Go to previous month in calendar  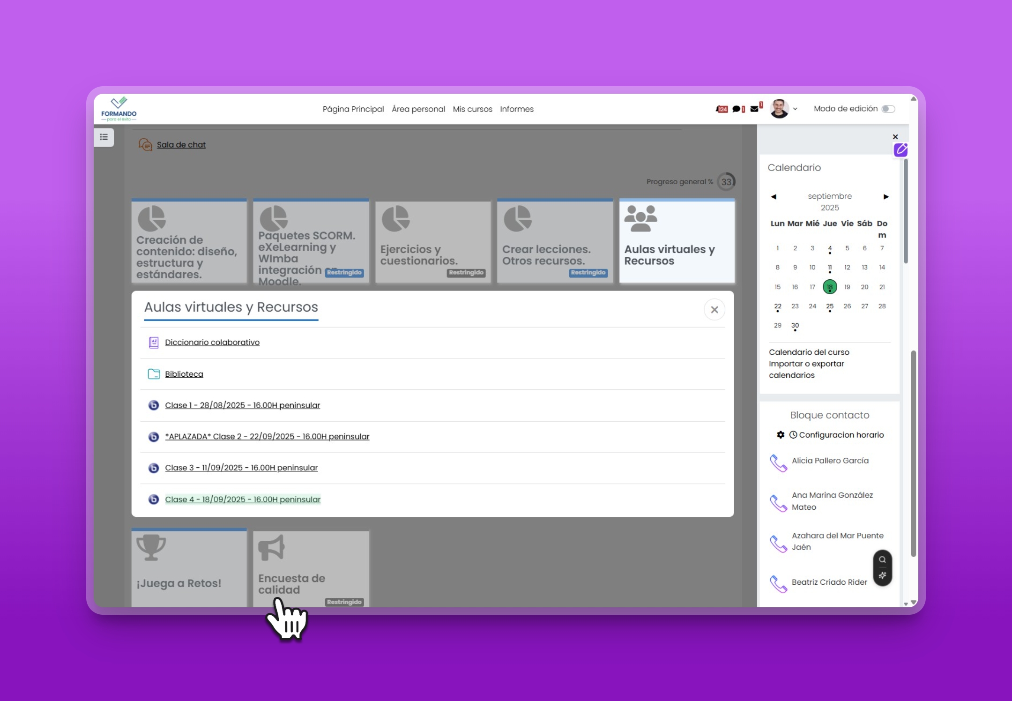(774, 197)
